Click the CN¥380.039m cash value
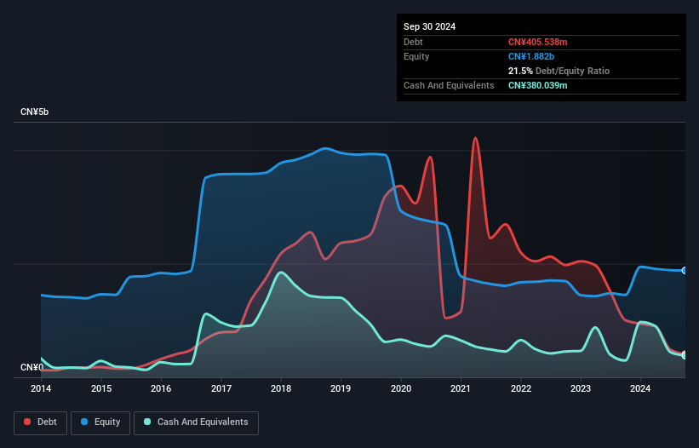Image resolution: width=699 pixels, height=448 pixels. tap(537, 85)
